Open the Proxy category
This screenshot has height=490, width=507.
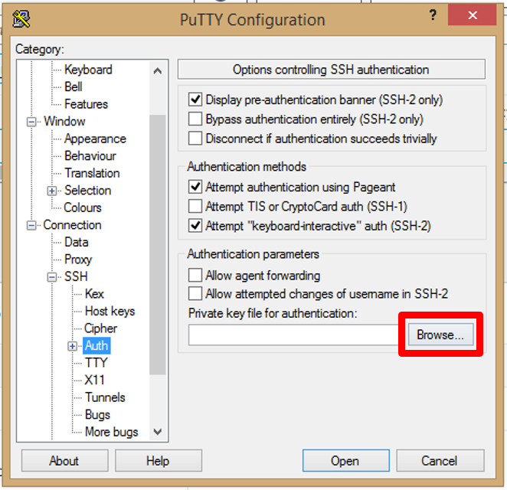point(78,260)
